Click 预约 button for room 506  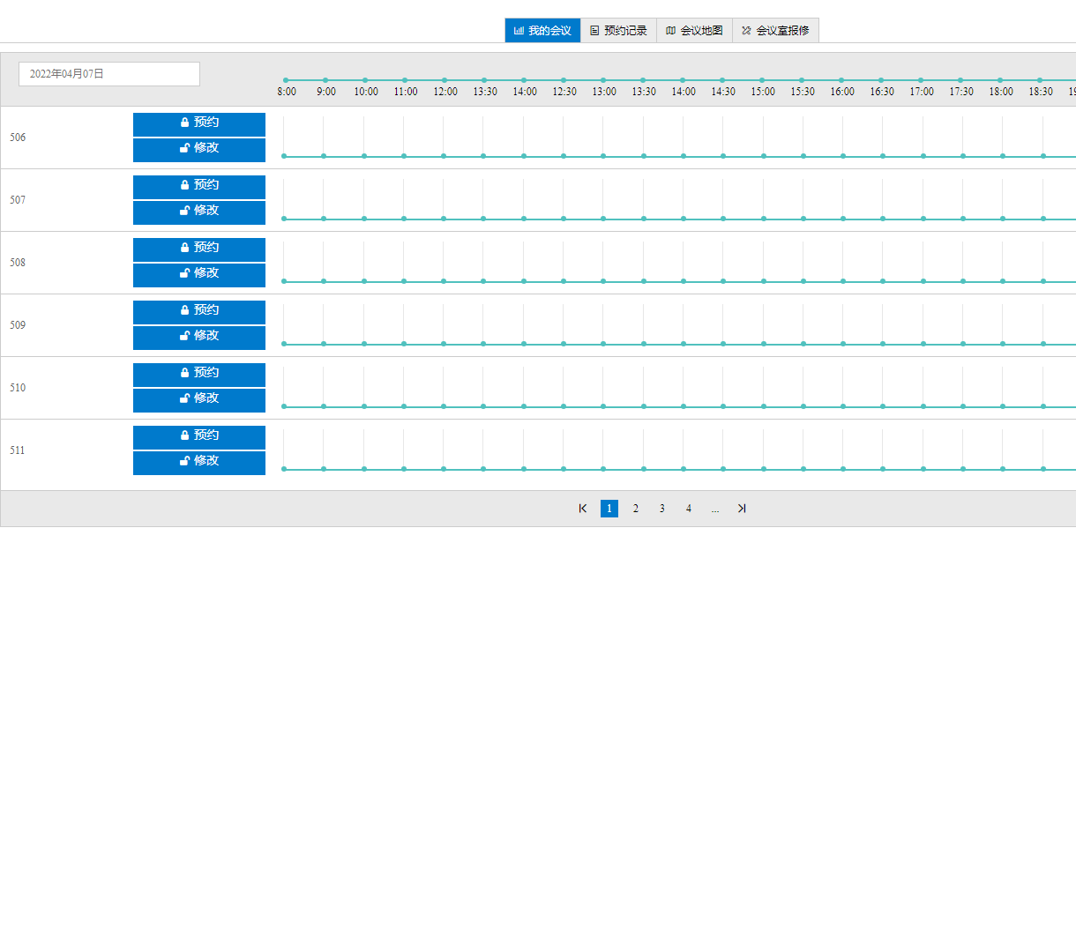pos(199,123)
